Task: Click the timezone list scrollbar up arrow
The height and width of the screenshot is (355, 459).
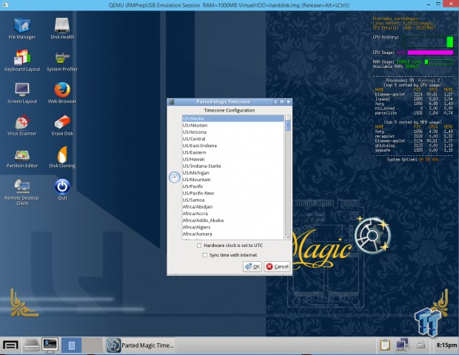Action: [x=288, y=118]
